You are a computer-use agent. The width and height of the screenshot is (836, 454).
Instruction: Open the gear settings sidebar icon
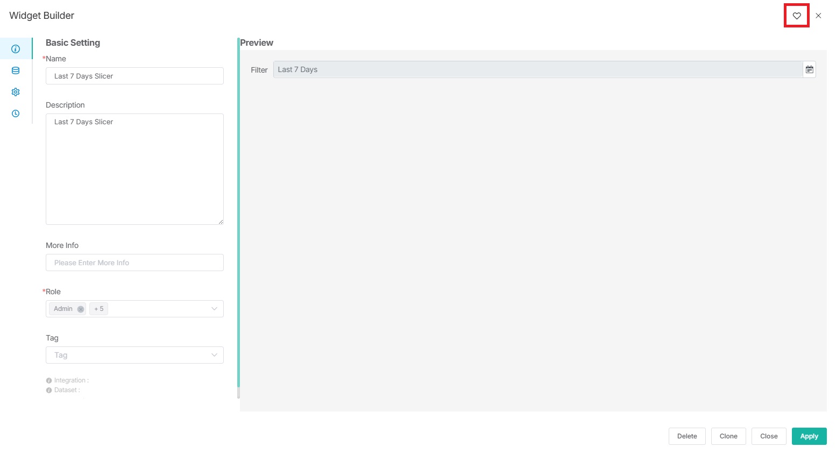(x=16, y=92)
